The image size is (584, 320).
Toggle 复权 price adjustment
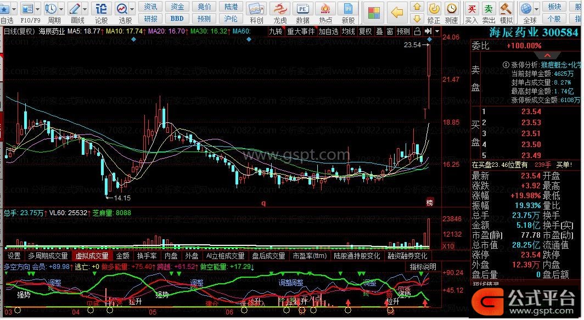click(365, 32)
